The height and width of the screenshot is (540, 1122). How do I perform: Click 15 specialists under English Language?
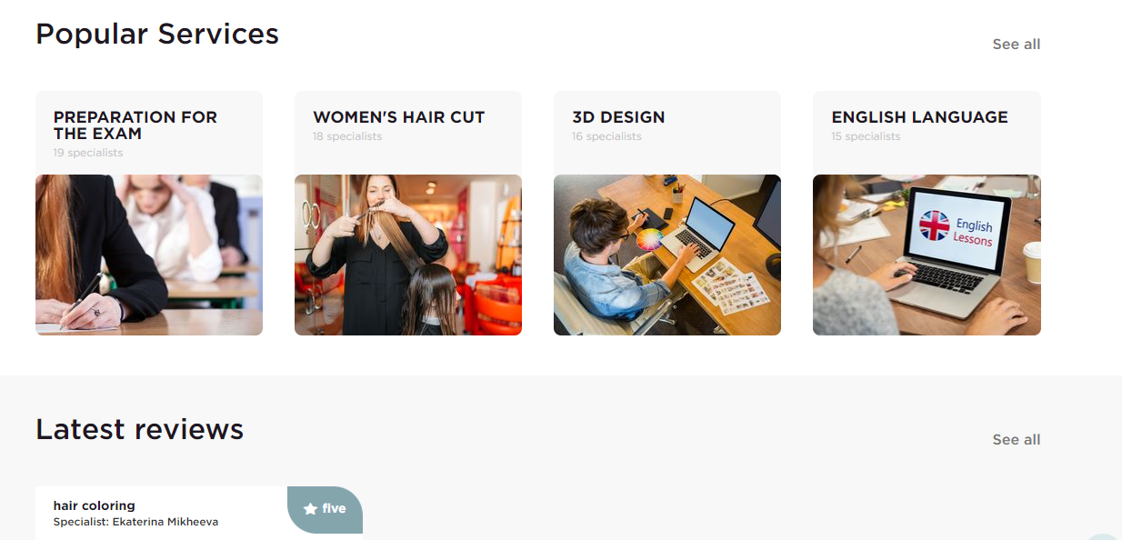(866, 136)
